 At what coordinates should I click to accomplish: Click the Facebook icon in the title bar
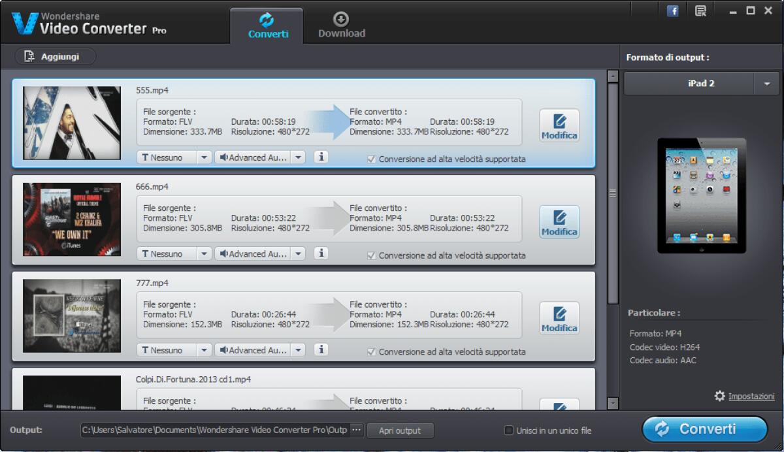672,10
